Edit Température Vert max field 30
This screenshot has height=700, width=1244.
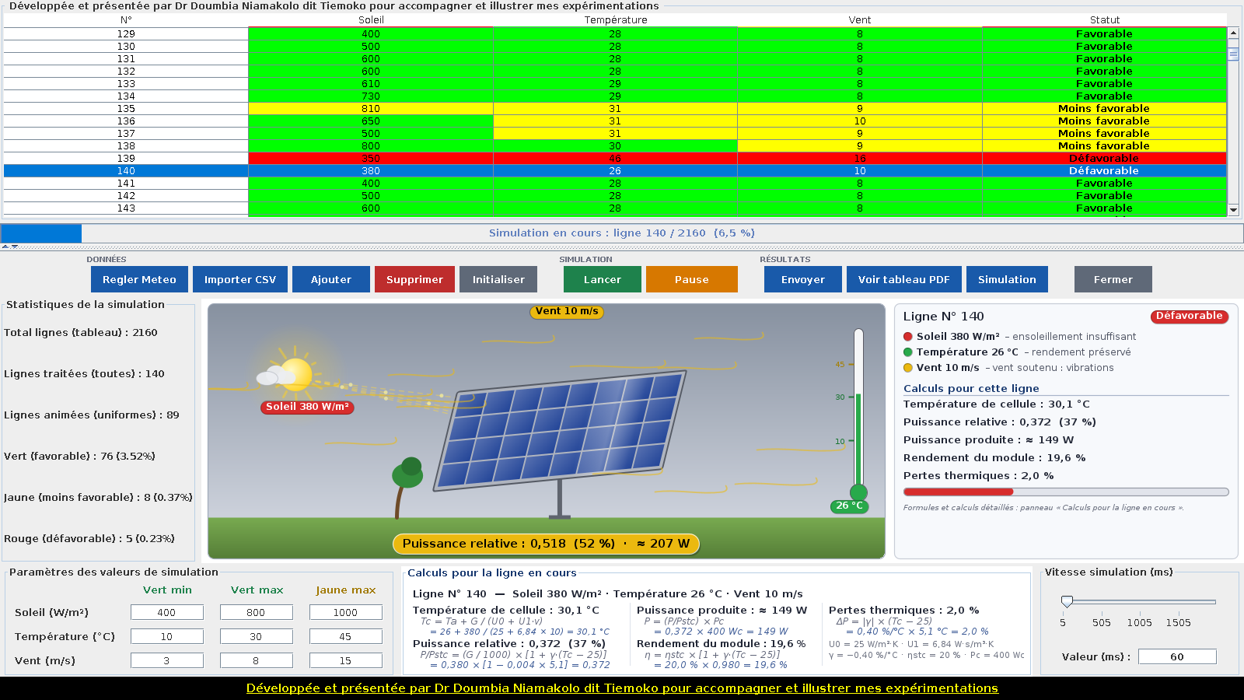[x=257, y=636]
